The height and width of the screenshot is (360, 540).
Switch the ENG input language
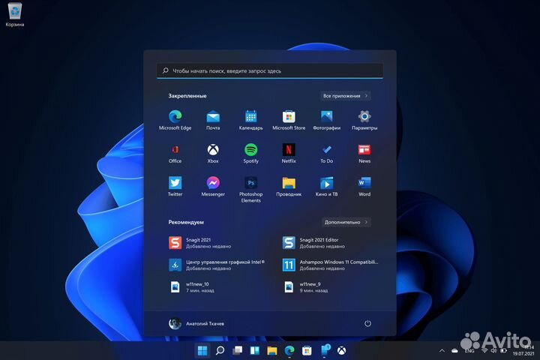pos(469,351)
